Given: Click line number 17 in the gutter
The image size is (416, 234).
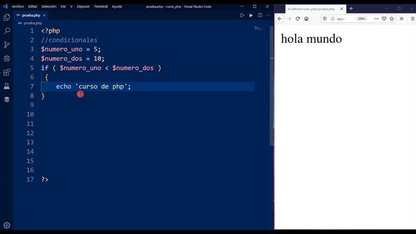Looking at the screenshot, I should (30, 179).
